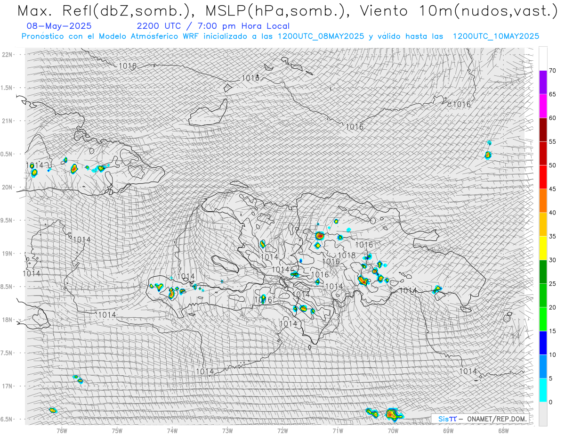
Task: Click the cyan 0–5 dBZ swatch
Action: tap(543, 390)
